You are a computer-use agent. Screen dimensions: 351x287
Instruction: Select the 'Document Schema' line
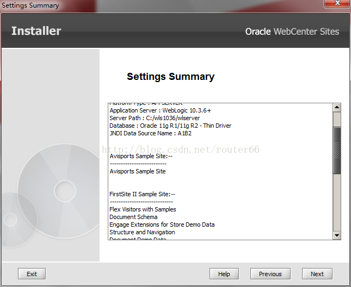tap(133, 217)
